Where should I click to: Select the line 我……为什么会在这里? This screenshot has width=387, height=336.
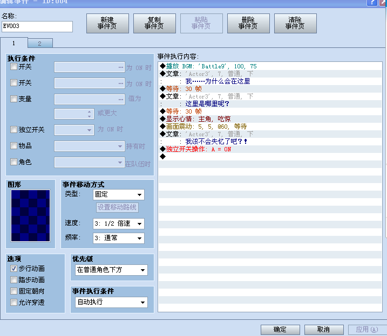coord(270,81)
